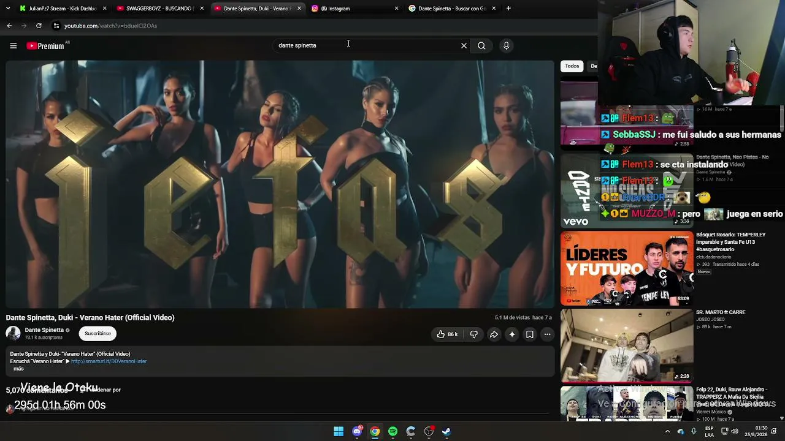This screenshot has width=785, height=441.
Task: Open the smarturl.it/DDVeranoHater link
Action: pyautogui.click(x=109, y=361)
